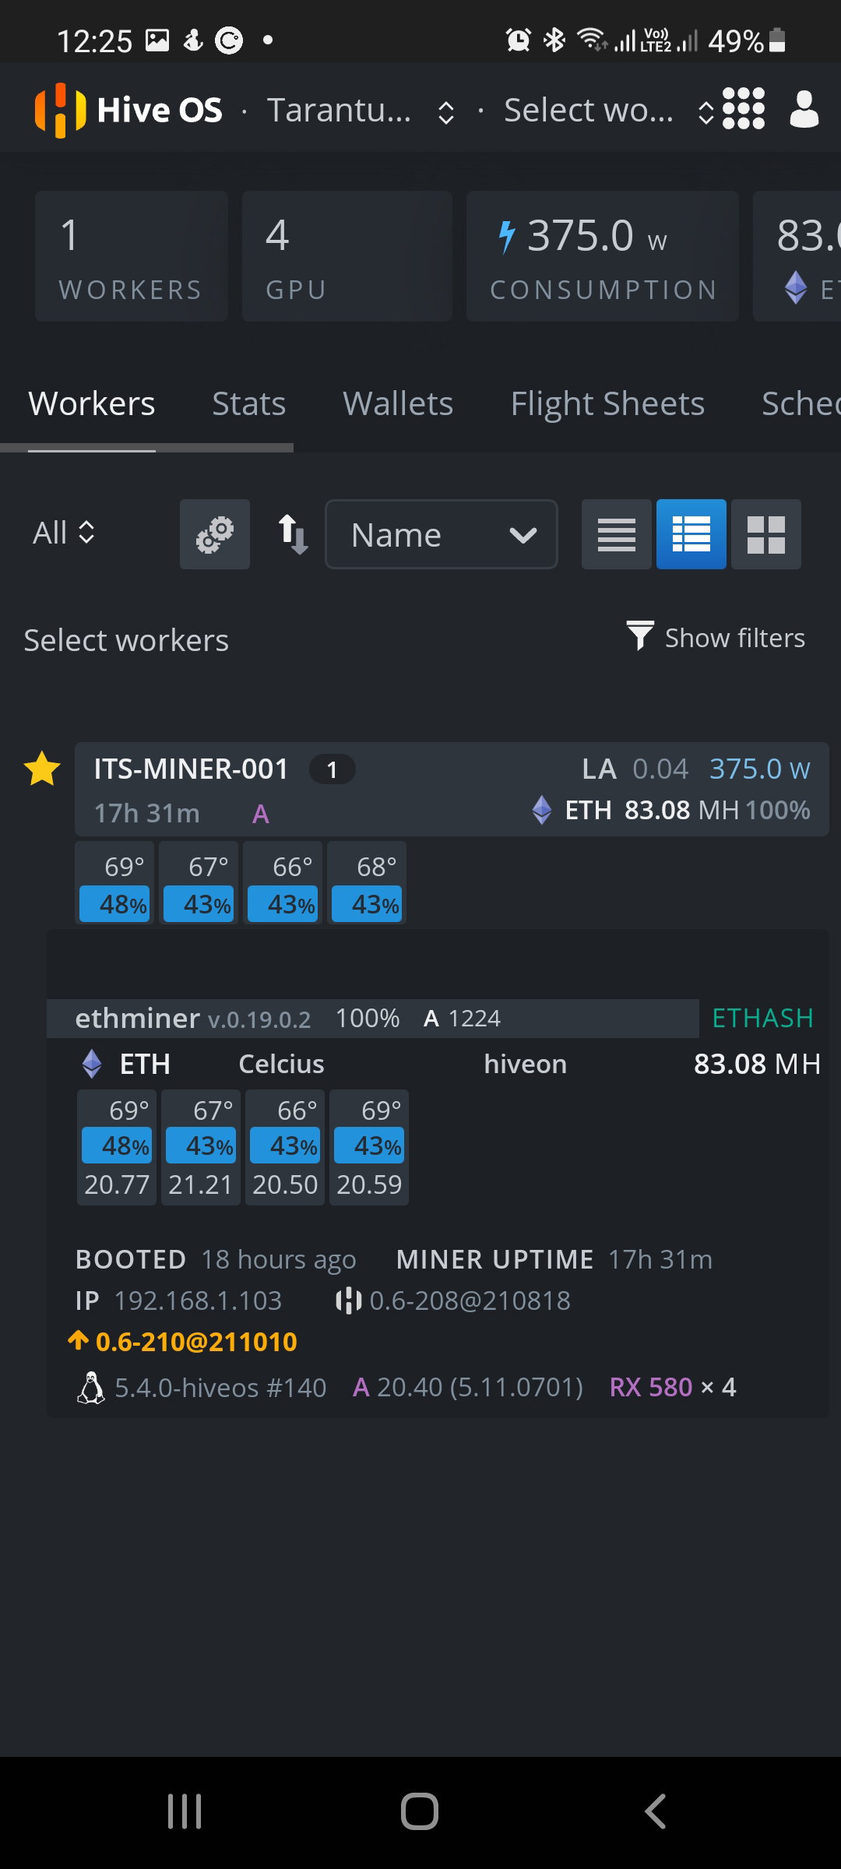The width and height of the screenshot is (841, 1869).
Task: Switch to grid tile view
Action: (x=766, y=534)
